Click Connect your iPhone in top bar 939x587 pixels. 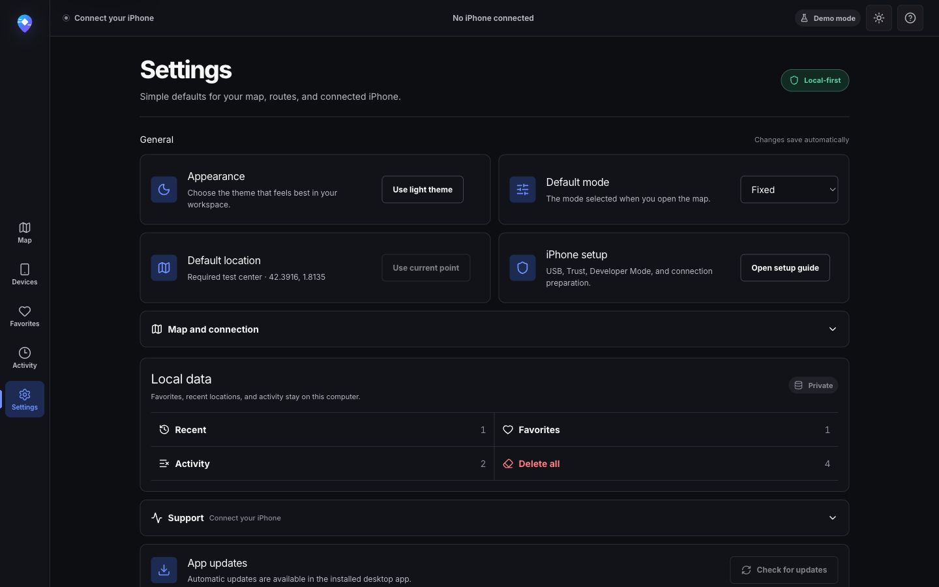[x=114, y=18]
